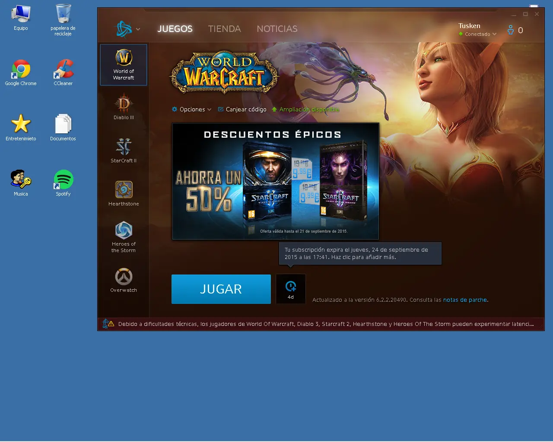
Task: Switch to the JUEGOS tab
Action: tap(175, 29)
